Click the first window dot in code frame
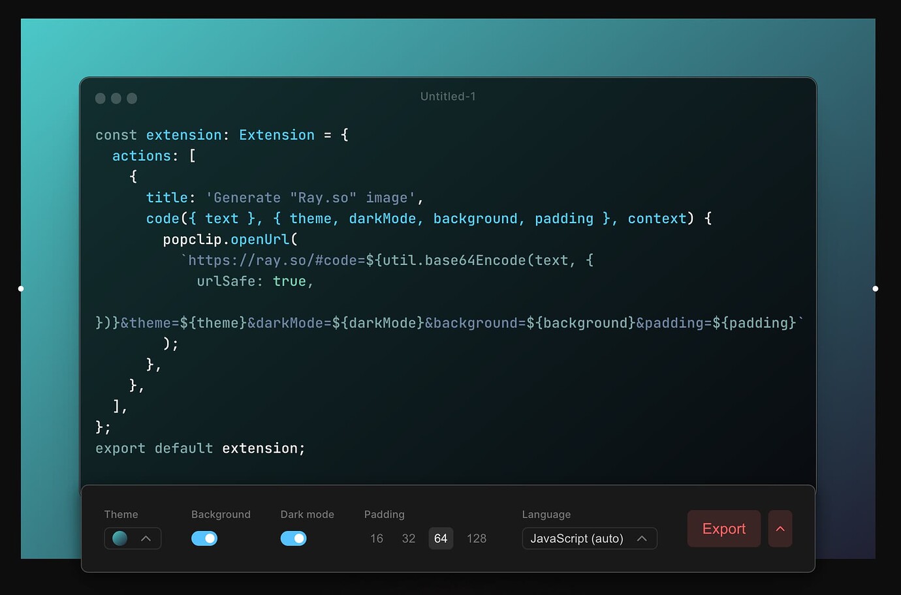The width and height of the screenshot is (901, 595). pos(101,99)
